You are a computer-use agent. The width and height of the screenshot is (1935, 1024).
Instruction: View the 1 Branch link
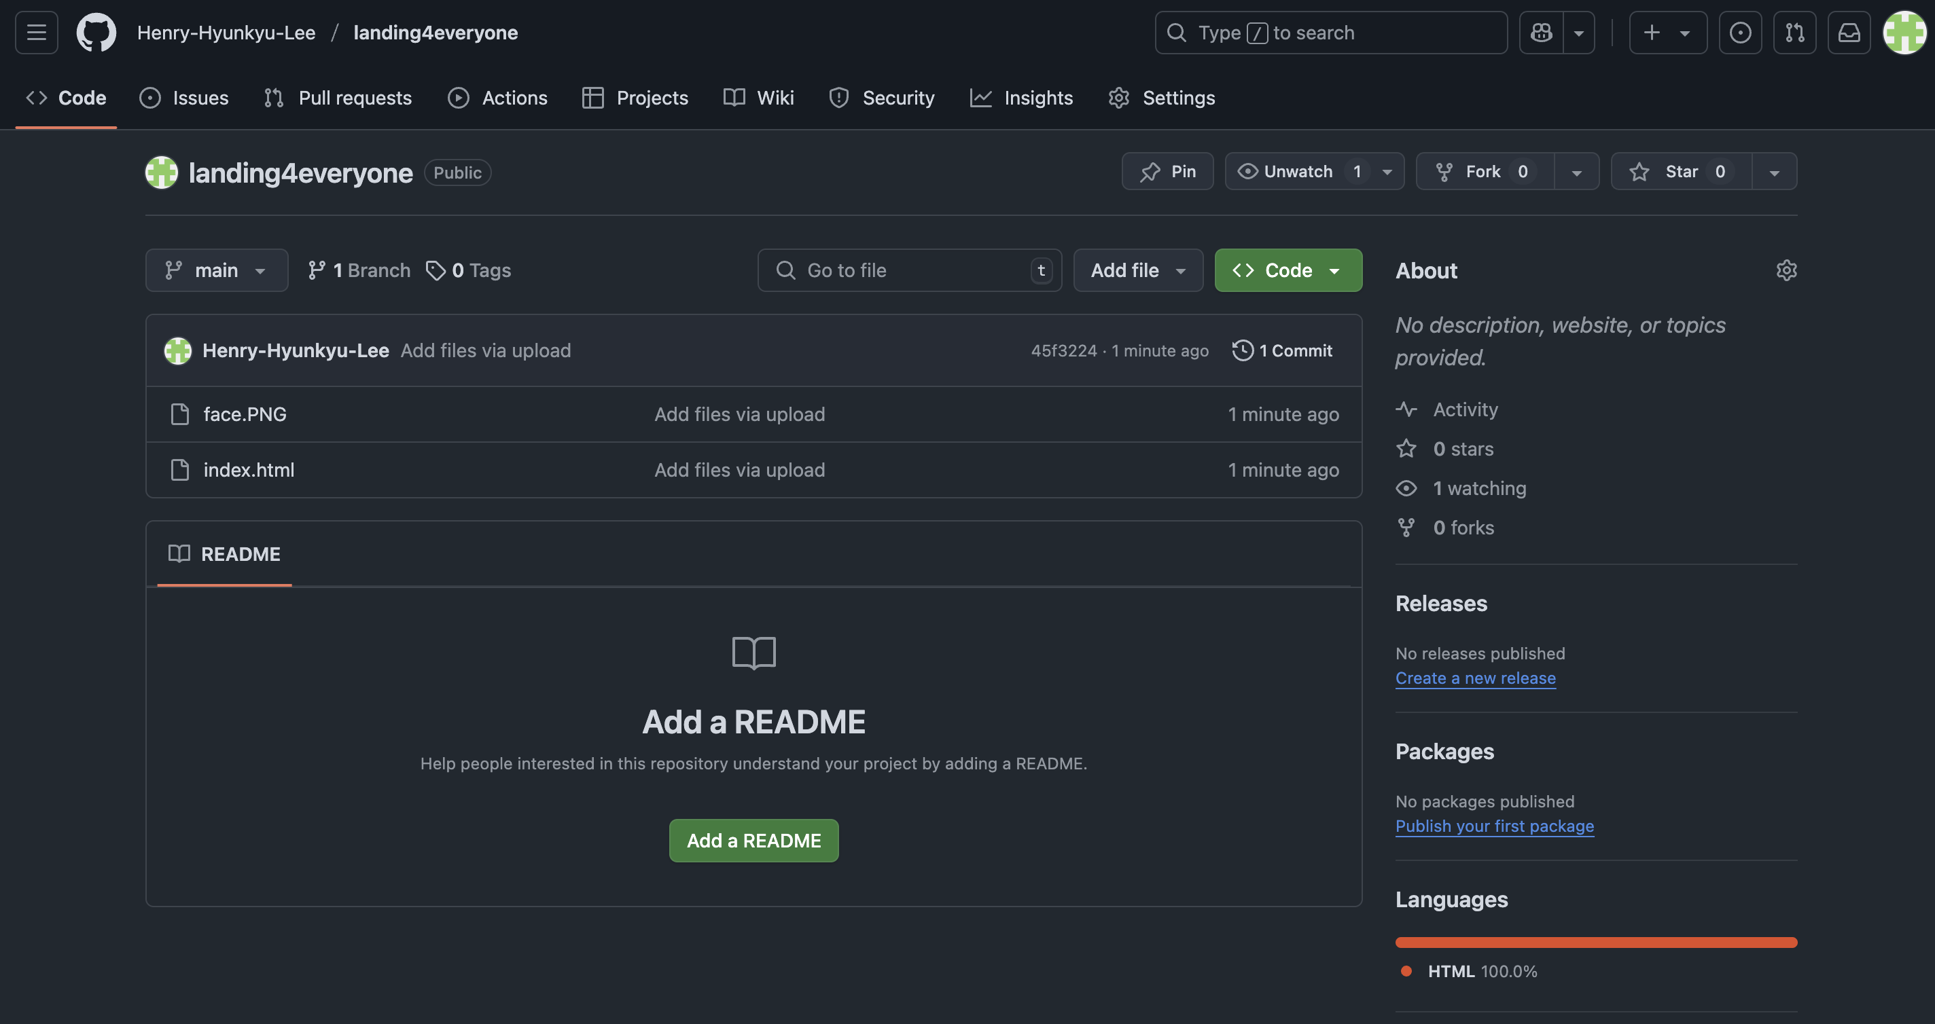(x=359, y=270)
